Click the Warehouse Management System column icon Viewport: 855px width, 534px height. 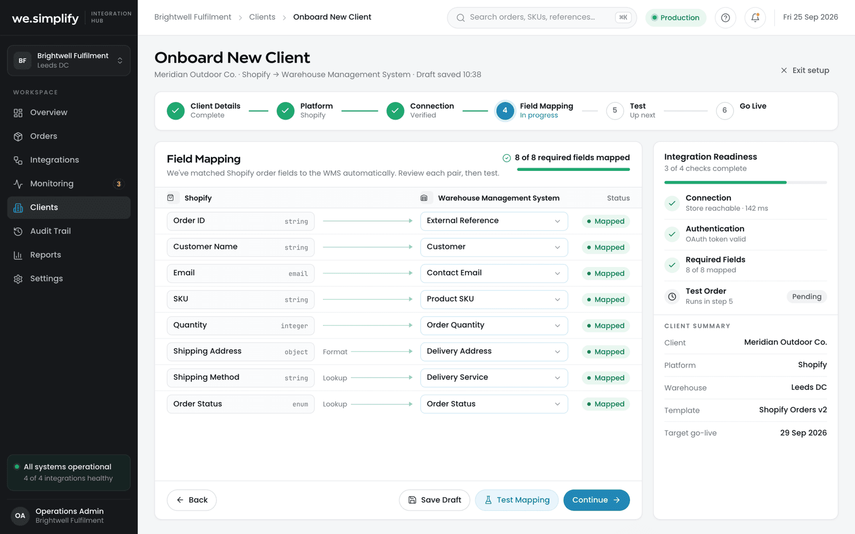pos(424,198)
